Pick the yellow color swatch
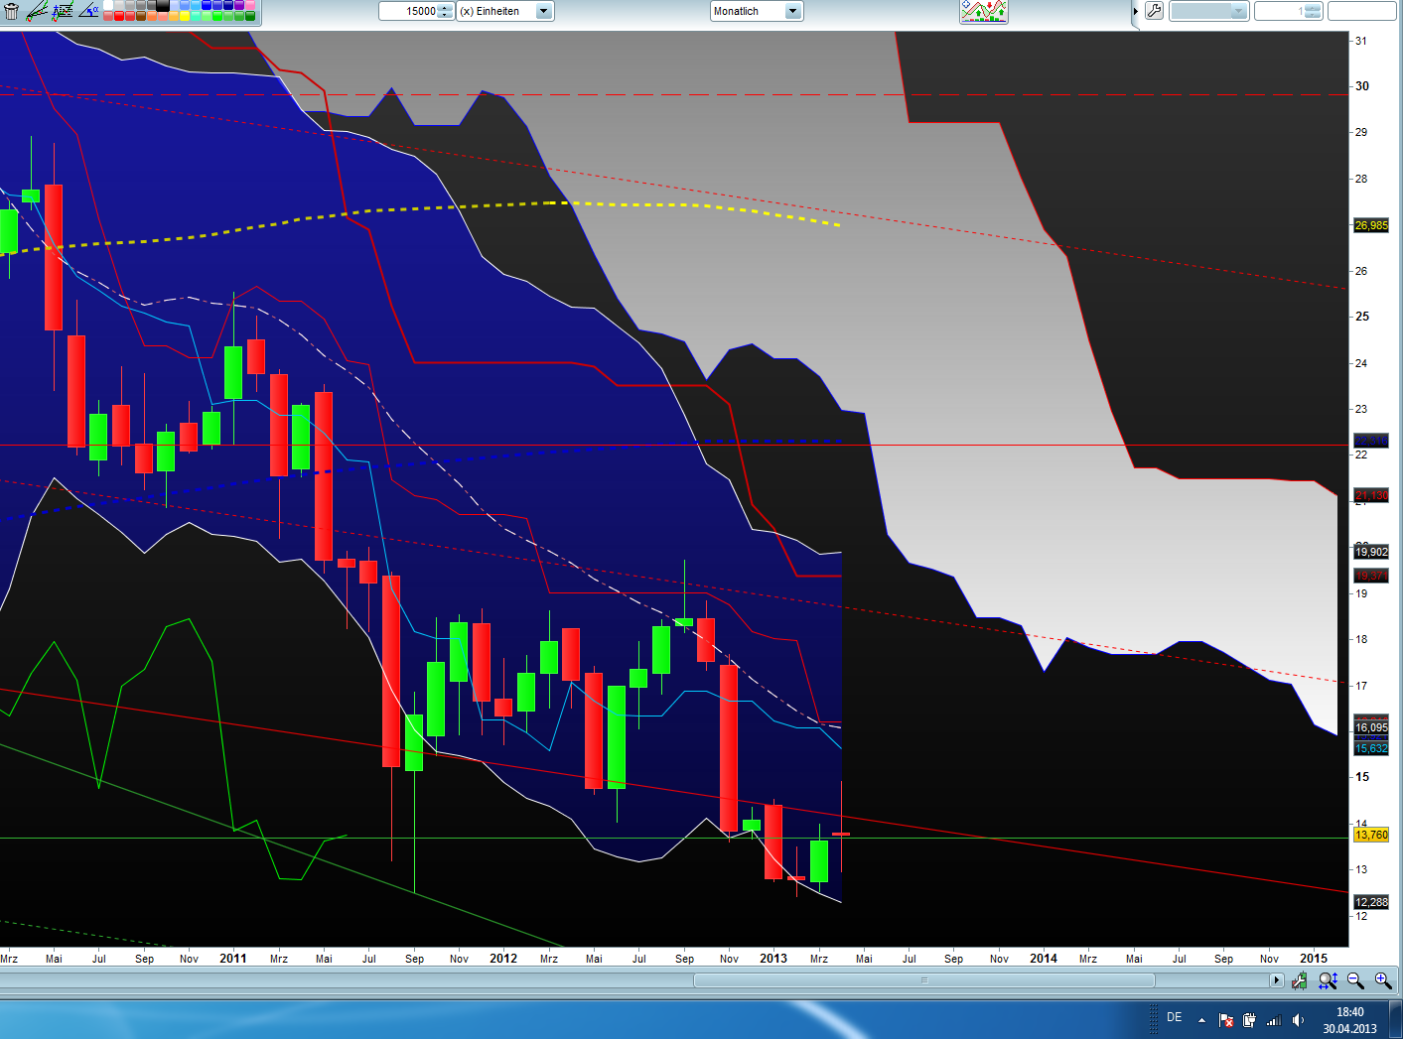 (x=186, y=16)
